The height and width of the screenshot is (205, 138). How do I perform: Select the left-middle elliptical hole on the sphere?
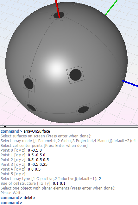click(29, 84)
